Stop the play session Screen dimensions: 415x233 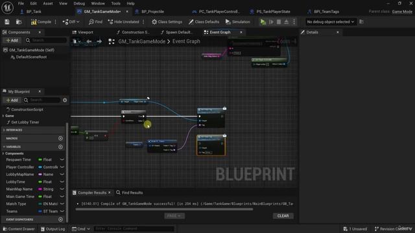tap(279, 22)
